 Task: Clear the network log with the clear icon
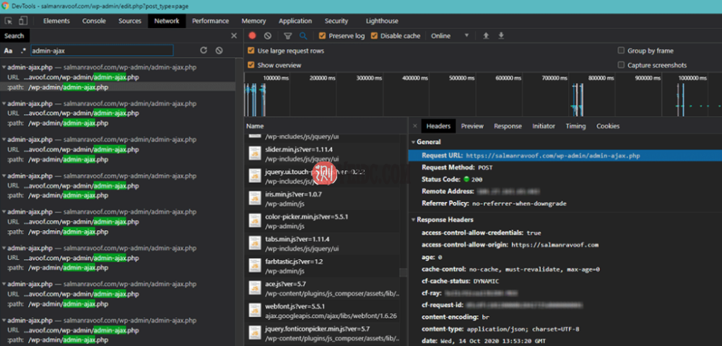click(268, 36)
